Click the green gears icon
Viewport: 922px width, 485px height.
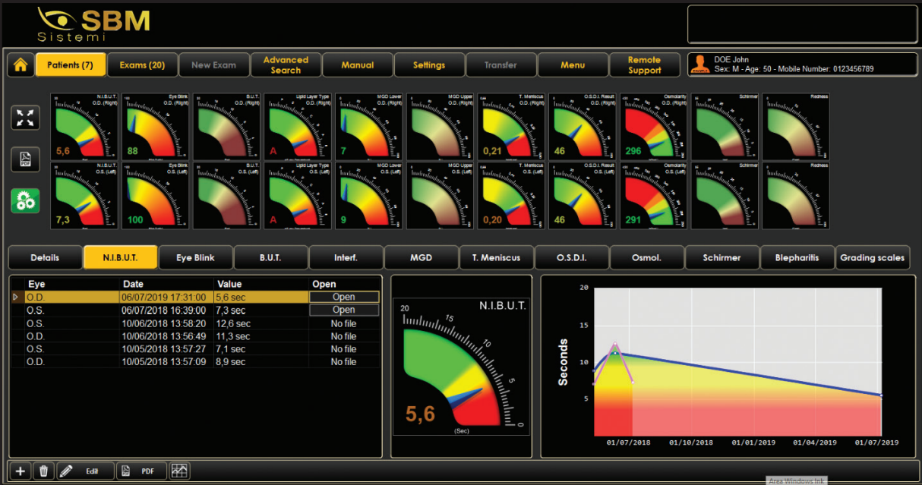pyautogui.click(x=25, y=201)
